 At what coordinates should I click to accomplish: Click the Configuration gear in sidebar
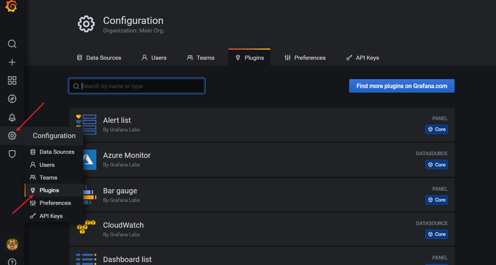tap(12, 135)
